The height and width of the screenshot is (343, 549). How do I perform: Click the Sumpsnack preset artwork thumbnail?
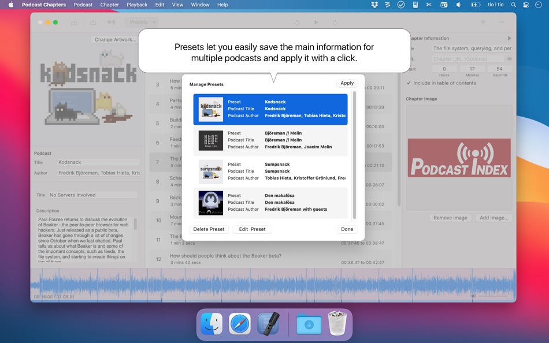211,171
